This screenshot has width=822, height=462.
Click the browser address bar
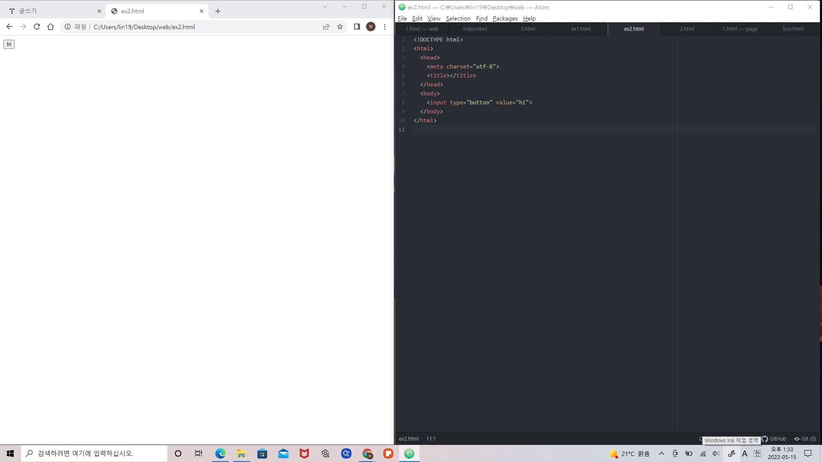click(x=205, y=27)
